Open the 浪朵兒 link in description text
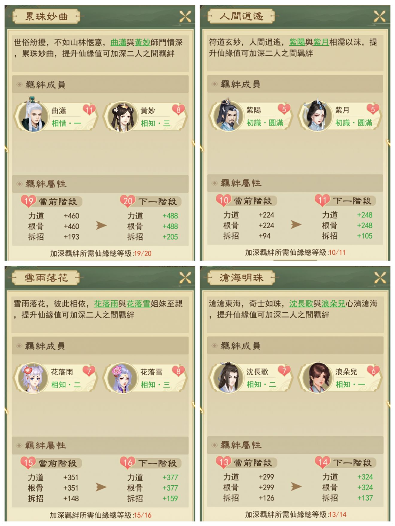The height and width of the screenshot is (526, 395). pyautogui.click(x=333, y=304)
